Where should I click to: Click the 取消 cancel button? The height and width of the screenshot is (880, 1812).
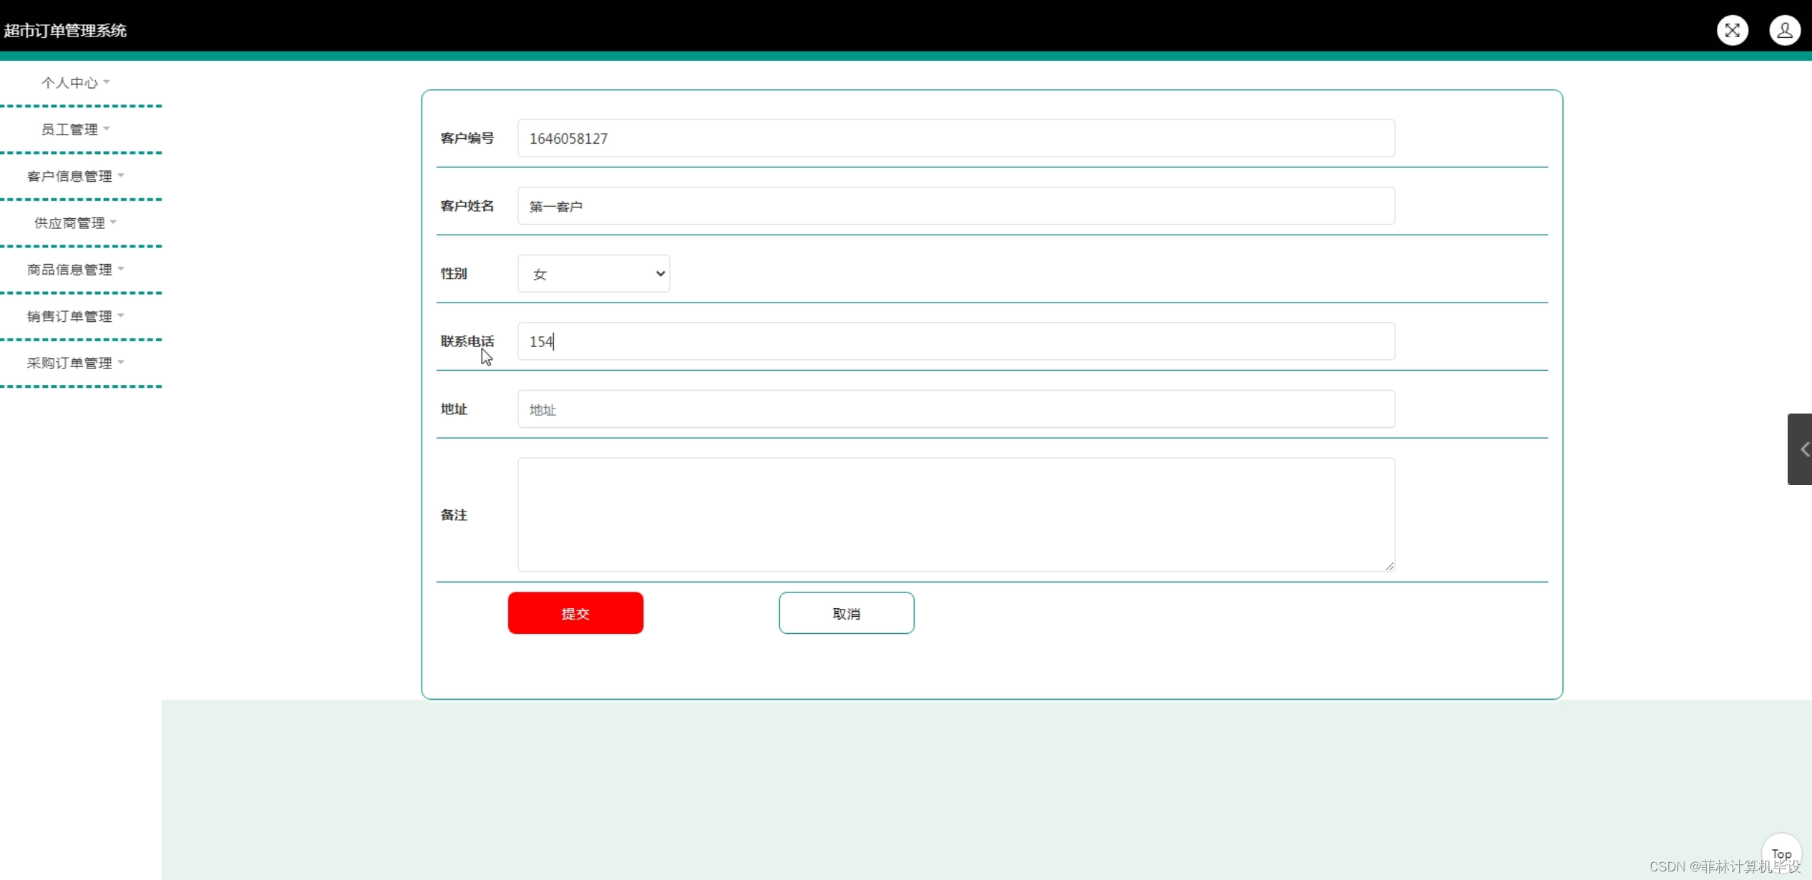click(847, 612)
